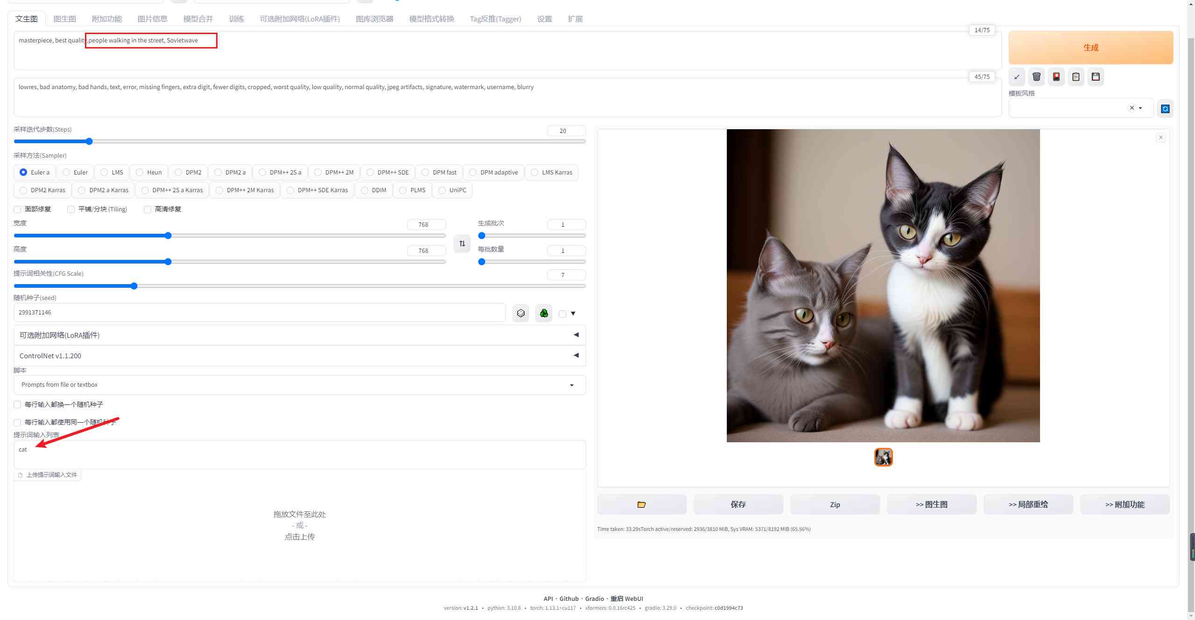The width and height of the screenshot is (1195, 620).
Task: Open the 脚本 script dropdown
Action: click(300, 385)
